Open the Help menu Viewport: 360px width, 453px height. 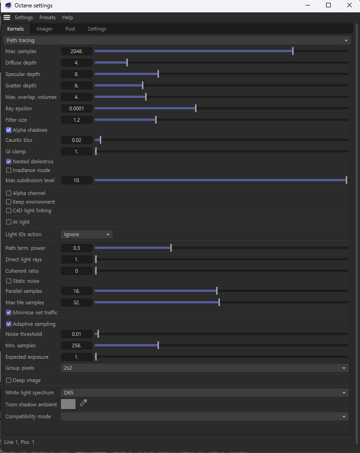67,18
